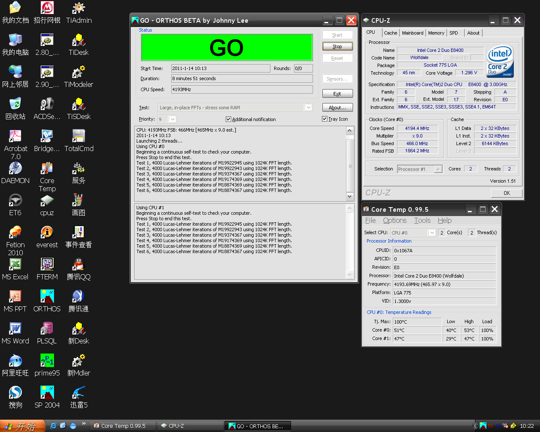Select the 搜狗 desktop icon

[15, 397]
